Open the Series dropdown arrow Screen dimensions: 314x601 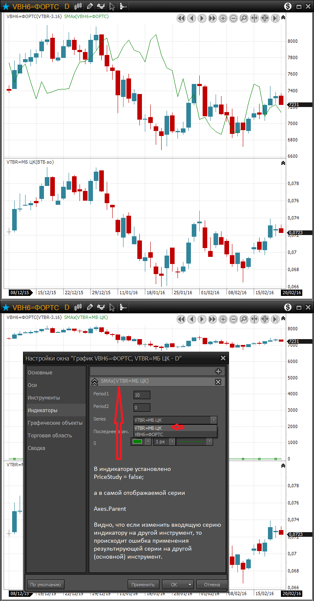tap(214, 420)
